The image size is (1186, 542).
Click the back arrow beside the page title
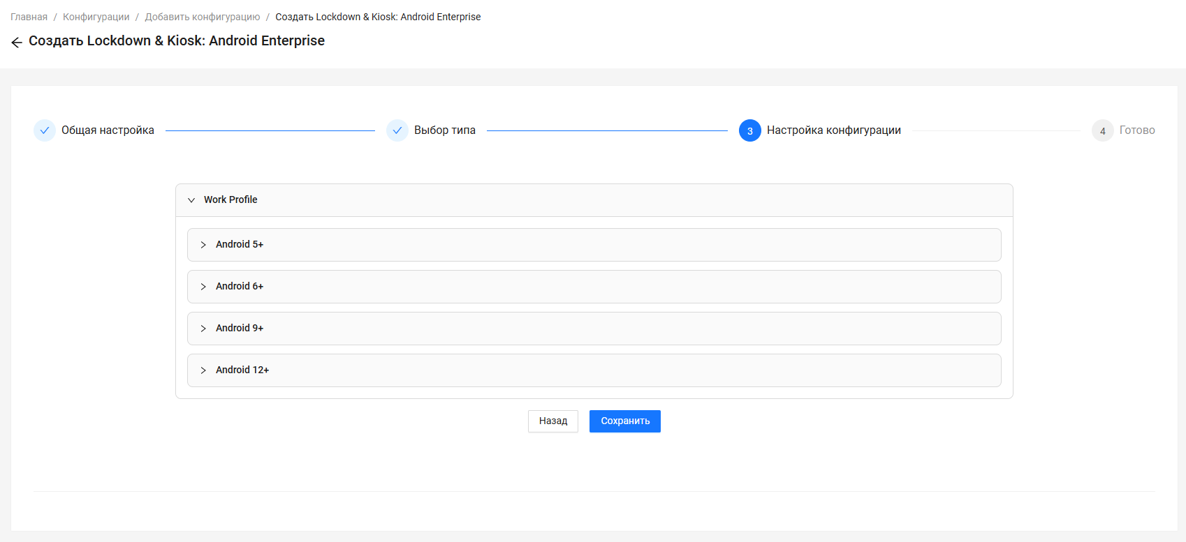(x=17, y=43)
